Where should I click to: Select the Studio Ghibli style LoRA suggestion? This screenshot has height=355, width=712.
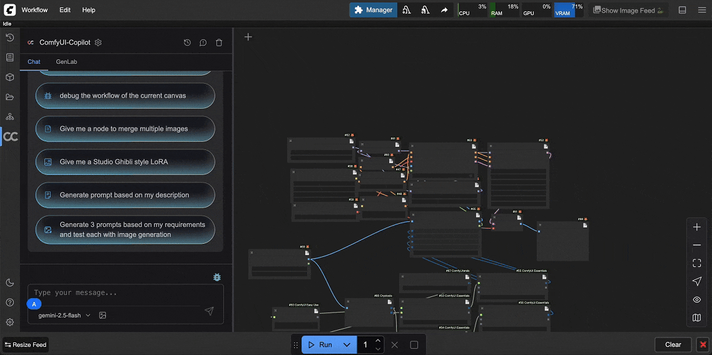click(x=125, y=162)
